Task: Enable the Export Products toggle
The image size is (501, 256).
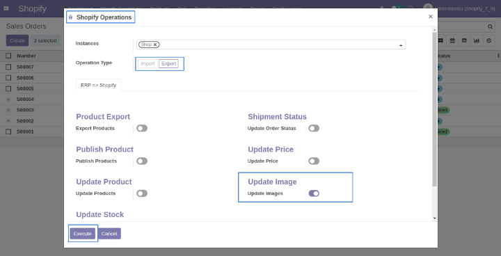Action: pos(142,128)
